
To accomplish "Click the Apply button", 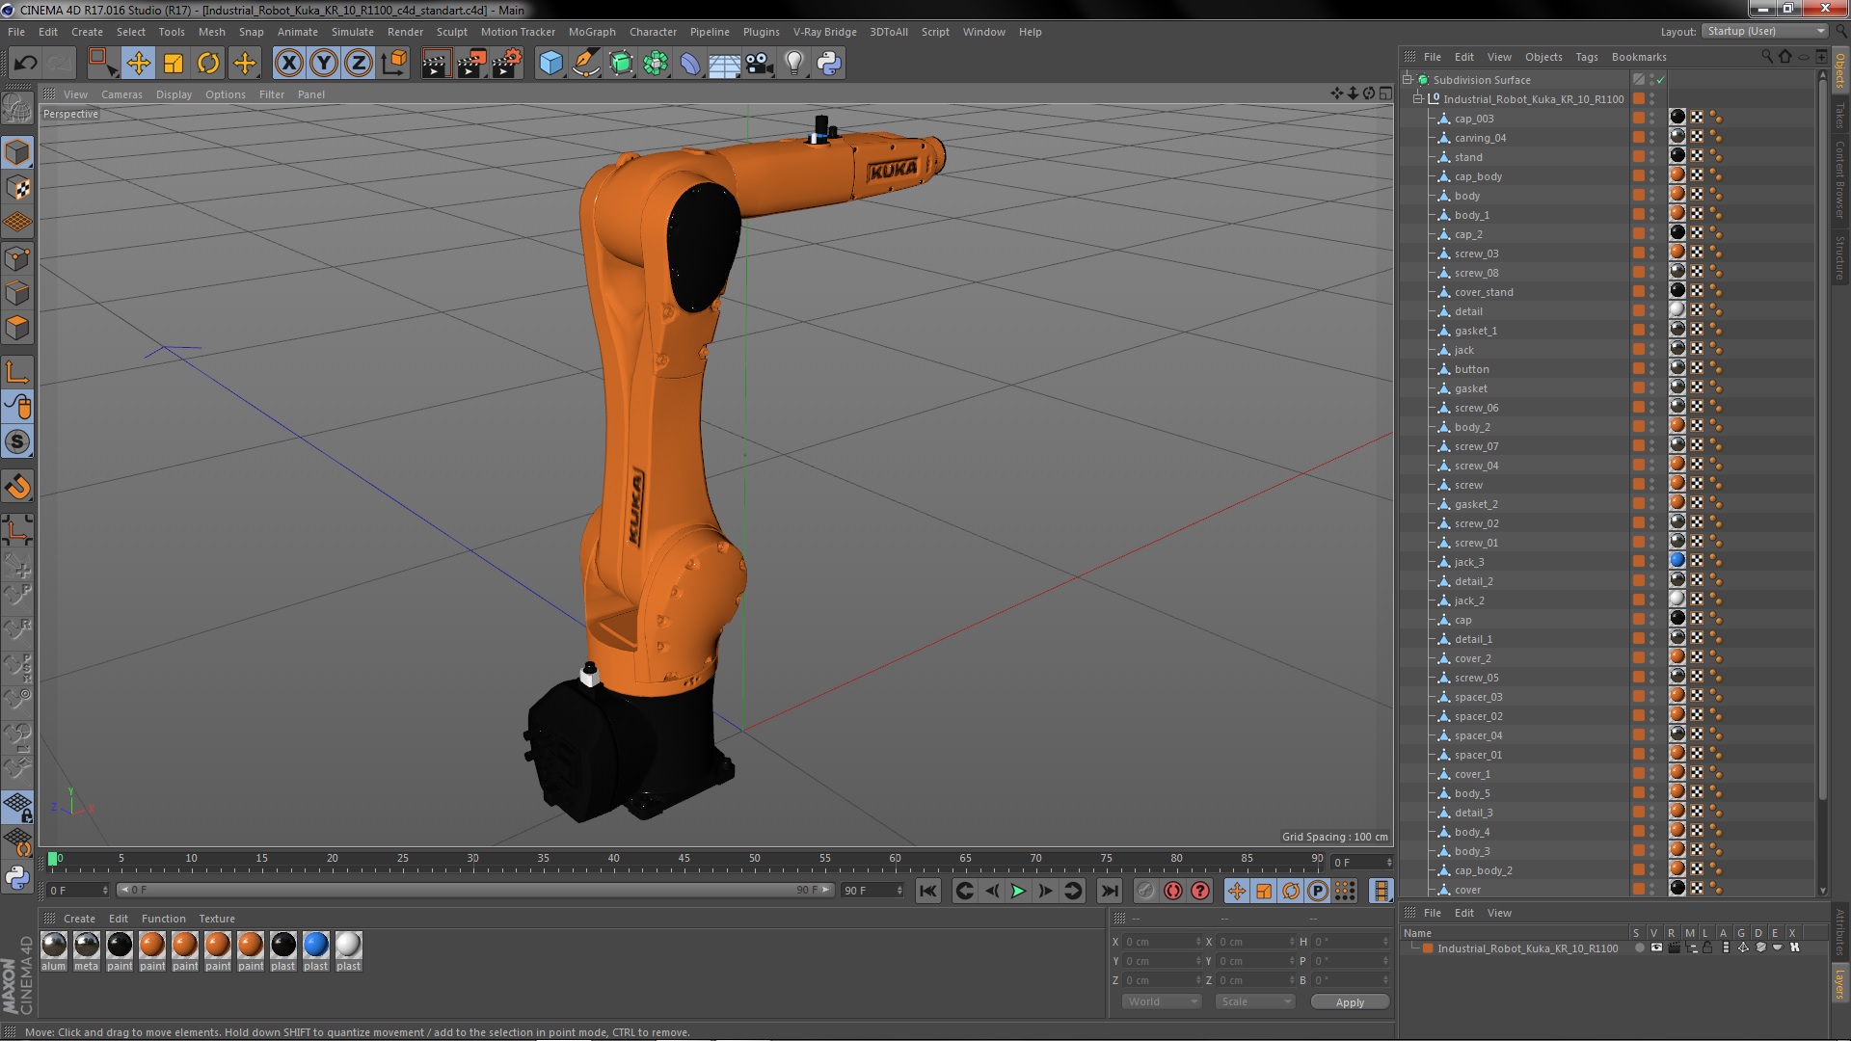I will [1350, 1002].
